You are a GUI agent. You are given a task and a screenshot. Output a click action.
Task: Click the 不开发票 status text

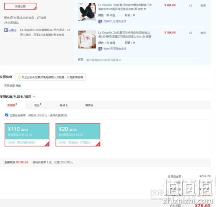(9, 86)
